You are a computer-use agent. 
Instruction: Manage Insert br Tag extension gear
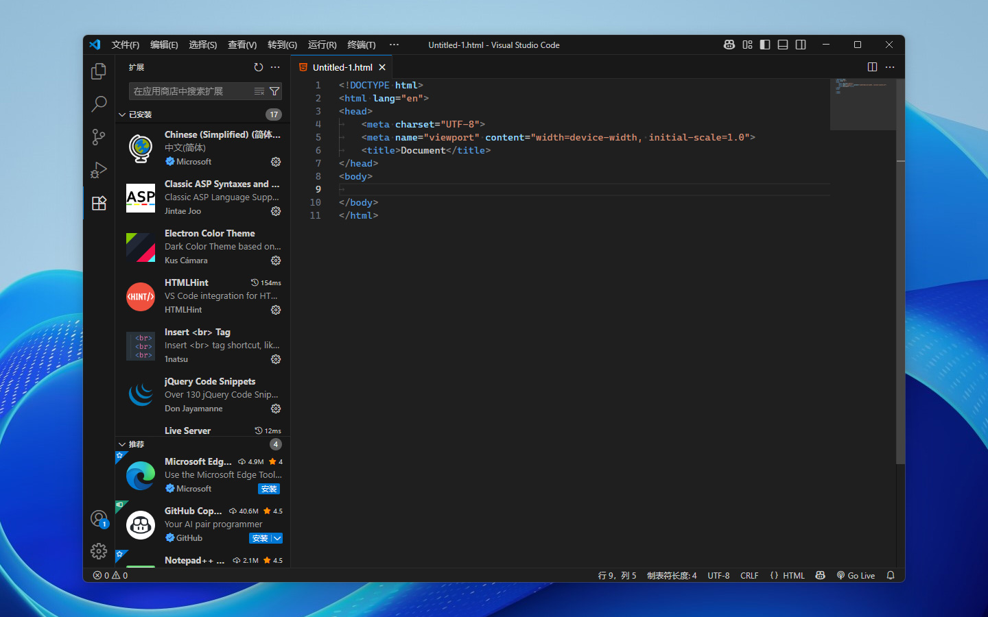276,359
